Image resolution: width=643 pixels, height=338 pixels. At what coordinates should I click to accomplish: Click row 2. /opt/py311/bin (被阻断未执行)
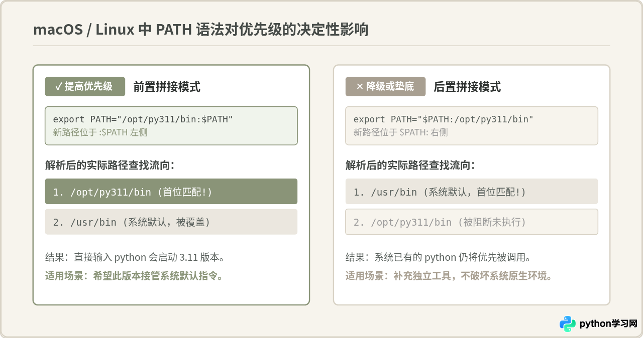[472, 222]
